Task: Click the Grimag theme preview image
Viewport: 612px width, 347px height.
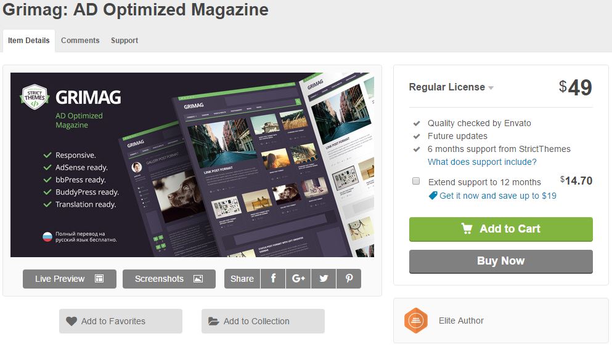Action: 192,165
